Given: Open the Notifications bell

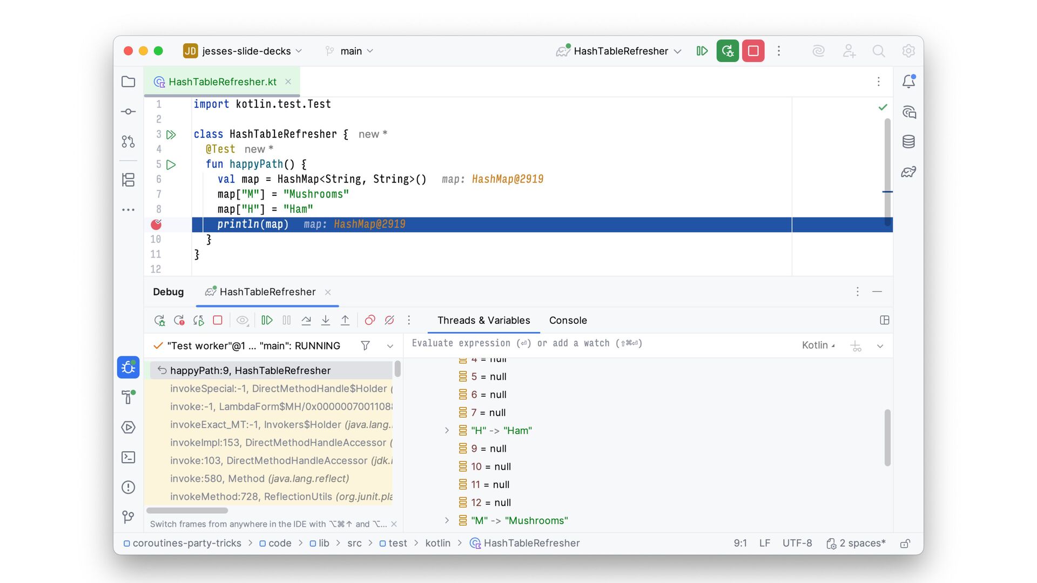Looking at the screenshot, I should point(908,82).
